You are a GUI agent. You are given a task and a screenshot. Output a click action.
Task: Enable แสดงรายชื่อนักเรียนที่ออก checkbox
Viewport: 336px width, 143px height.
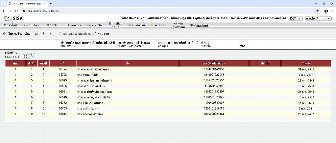60,34
